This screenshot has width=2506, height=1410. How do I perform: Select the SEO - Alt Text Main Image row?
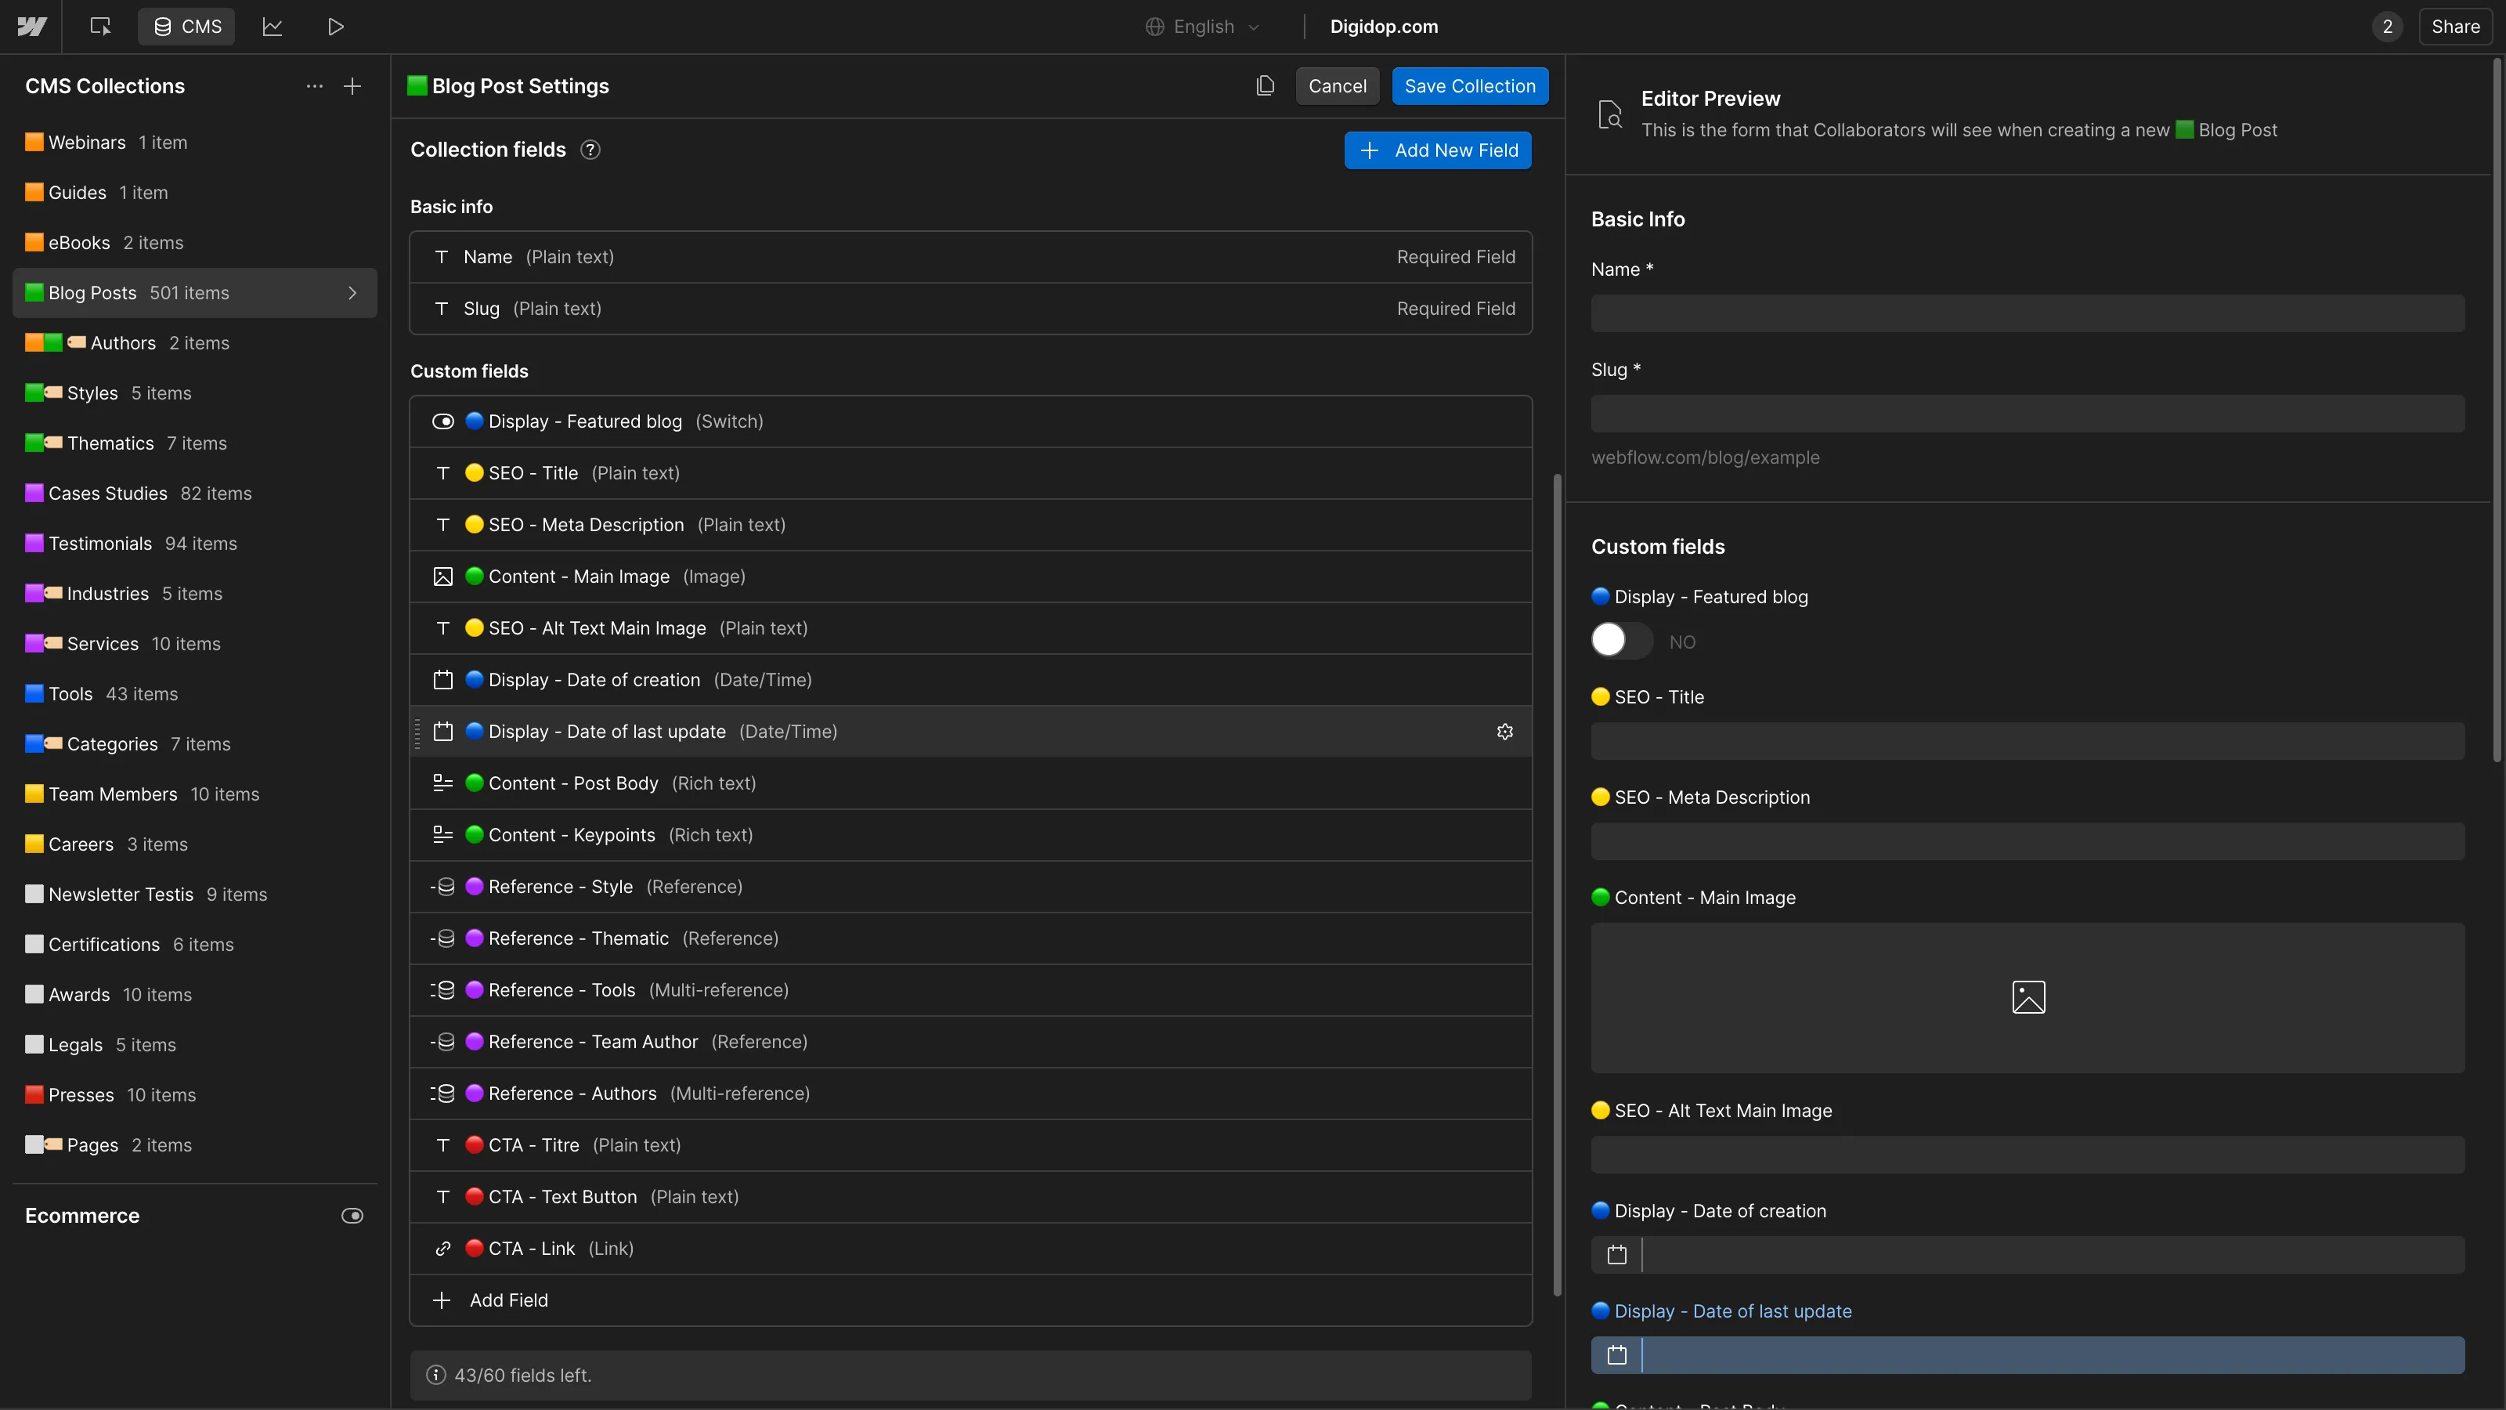pyautogui.click(x=971, y=627)
